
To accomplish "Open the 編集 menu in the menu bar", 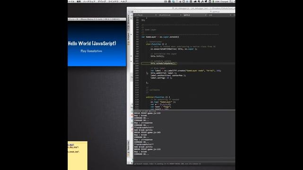I will [79, 1].
